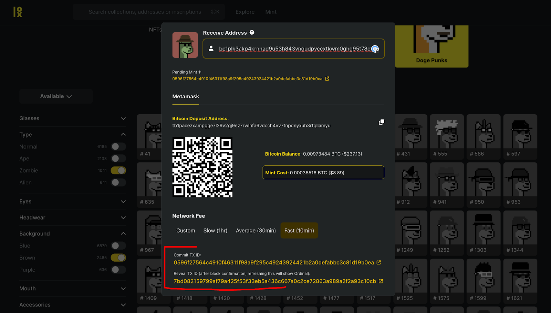
Task: Copy the Bitcoin Deposit Address with the copy icon
Action: click(381, 122)
